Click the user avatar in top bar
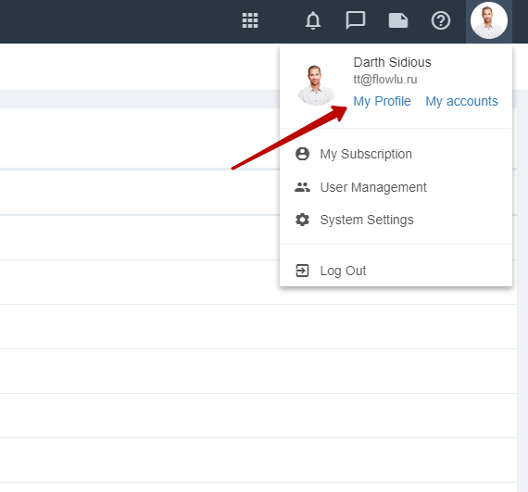Viewport: 528px width, 492px height. 489,20
